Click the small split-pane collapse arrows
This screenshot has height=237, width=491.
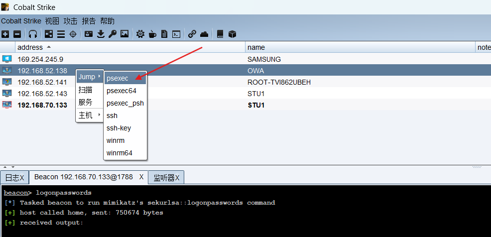(x=8, y=167)
